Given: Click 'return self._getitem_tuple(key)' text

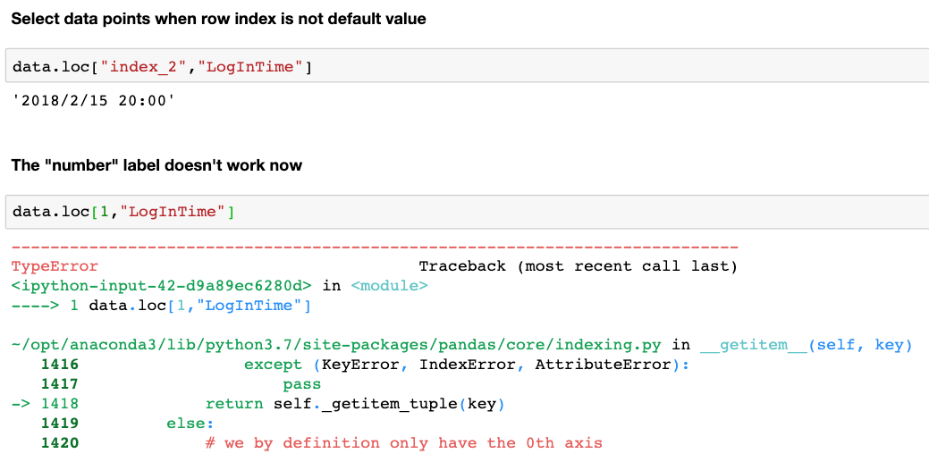Looking at the screenshot, I should [355, 404].
